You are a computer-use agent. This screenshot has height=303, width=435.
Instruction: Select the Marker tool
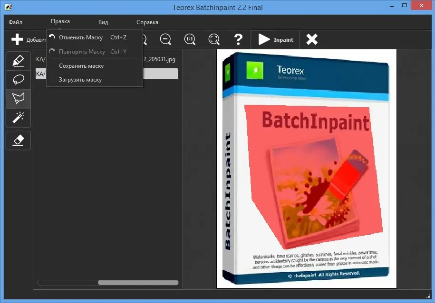tap(19, 61)
